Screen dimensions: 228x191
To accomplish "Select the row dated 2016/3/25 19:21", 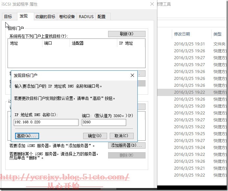I will 192,168.
